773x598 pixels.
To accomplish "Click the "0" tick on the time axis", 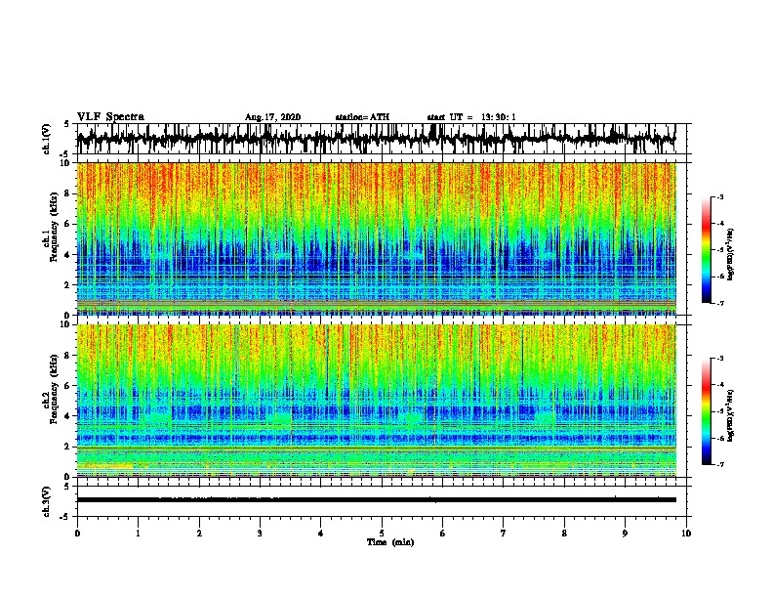I will (x=77, y=534).
